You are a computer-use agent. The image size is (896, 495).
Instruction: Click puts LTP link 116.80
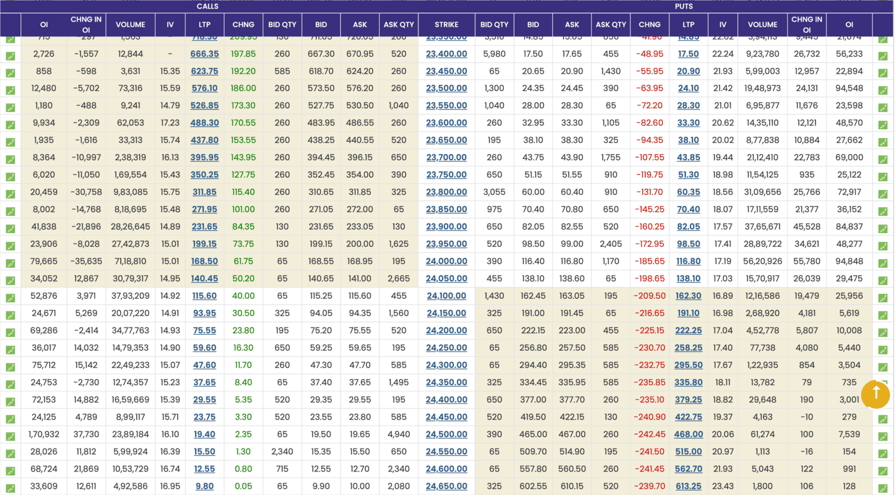click(688, 262)
